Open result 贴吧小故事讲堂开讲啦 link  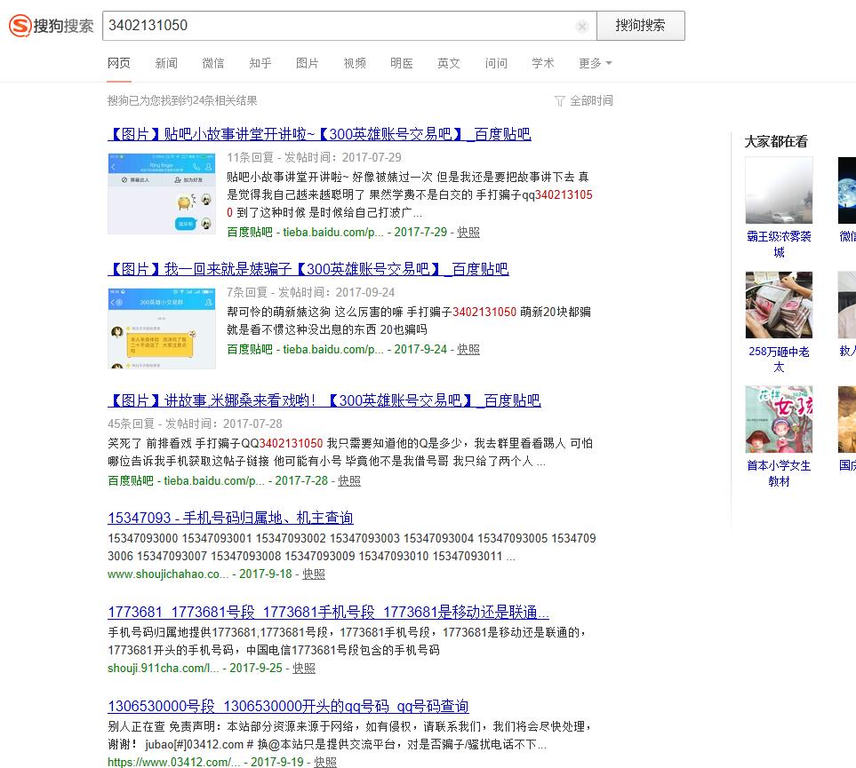[319, 134]
